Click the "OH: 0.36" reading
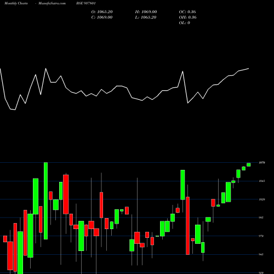 (187, 18)
